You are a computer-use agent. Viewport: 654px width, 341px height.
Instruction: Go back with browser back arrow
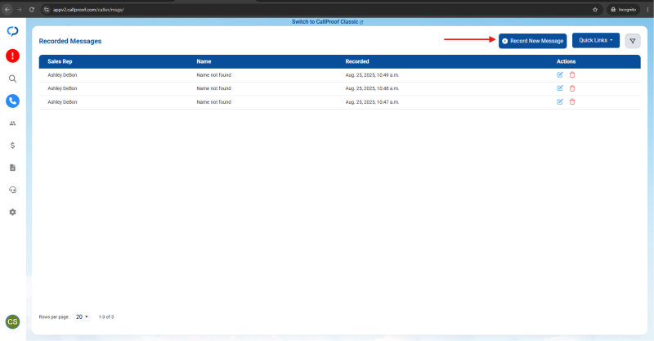(x=7, y=9)
